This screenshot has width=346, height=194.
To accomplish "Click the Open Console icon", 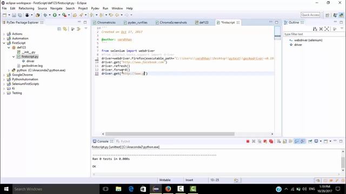I will (325, 141).
